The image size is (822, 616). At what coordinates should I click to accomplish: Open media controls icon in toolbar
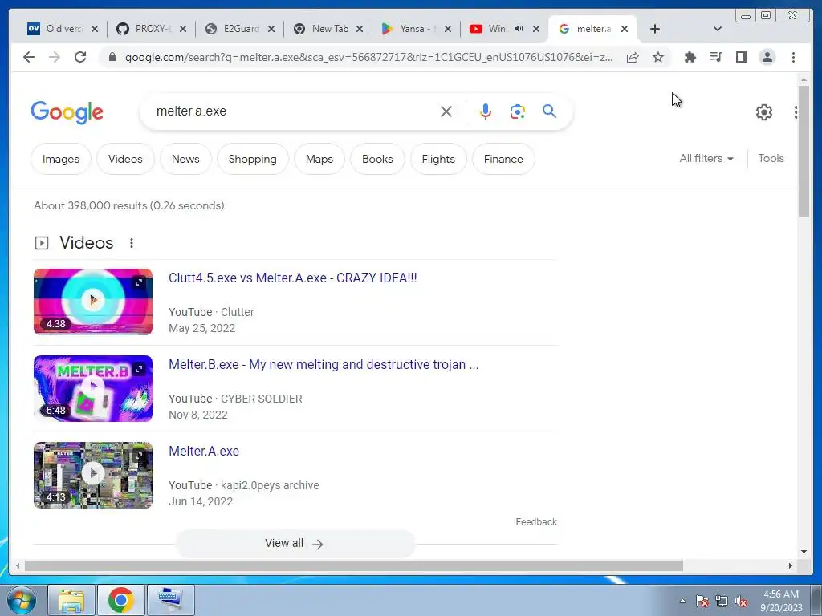(715, 57)
